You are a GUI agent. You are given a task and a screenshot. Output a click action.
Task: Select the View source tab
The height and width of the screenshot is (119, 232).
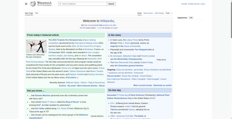click(148, 13)
